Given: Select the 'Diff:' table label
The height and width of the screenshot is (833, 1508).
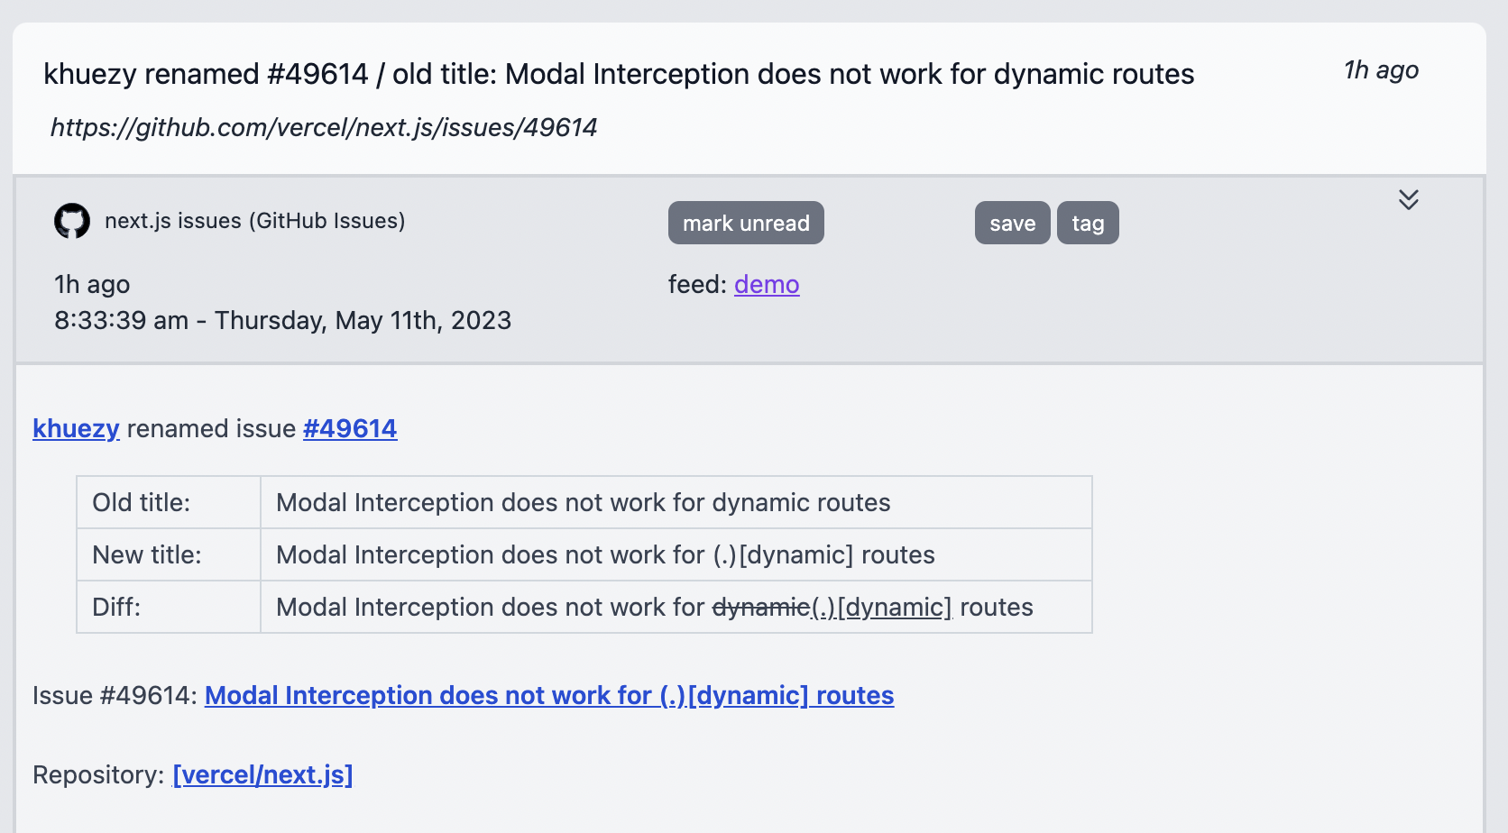Looking at the screenshot, I should click(x=116, y=607).
